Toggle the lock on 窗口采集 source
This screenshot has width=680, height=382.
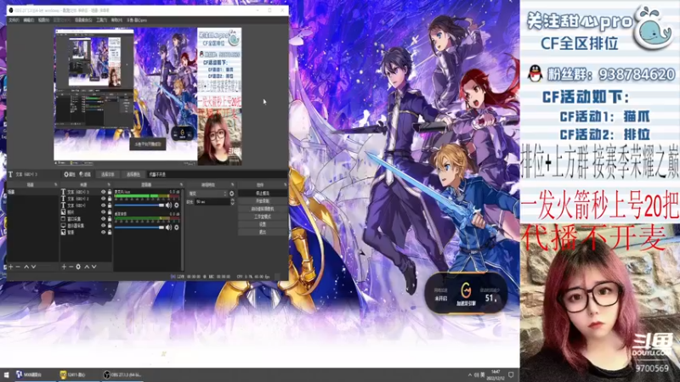[x=110, y=219]
